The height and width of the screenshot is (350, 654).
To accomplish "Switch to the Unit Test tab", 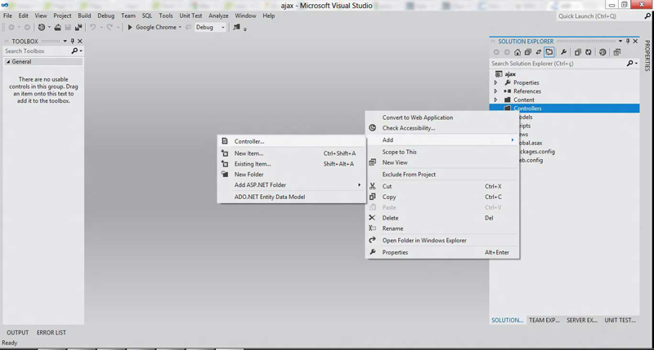I will pyautogui.click(x=620, y=320).
